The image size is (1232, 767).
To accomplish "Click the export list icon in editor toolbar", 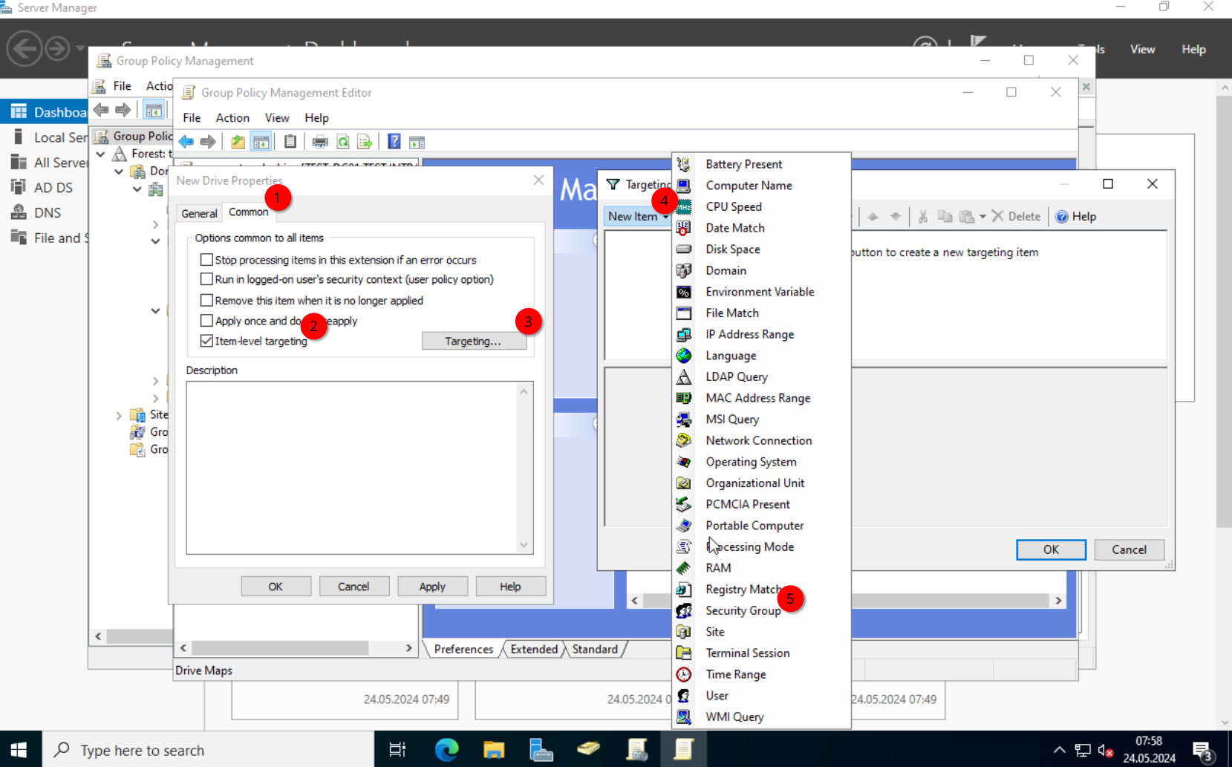I will point(365,142).
